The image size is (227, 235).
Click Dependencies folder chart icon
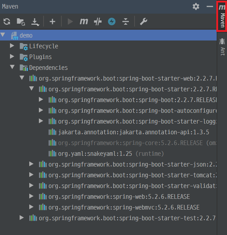pyautogui.click(x=24, y=68)
